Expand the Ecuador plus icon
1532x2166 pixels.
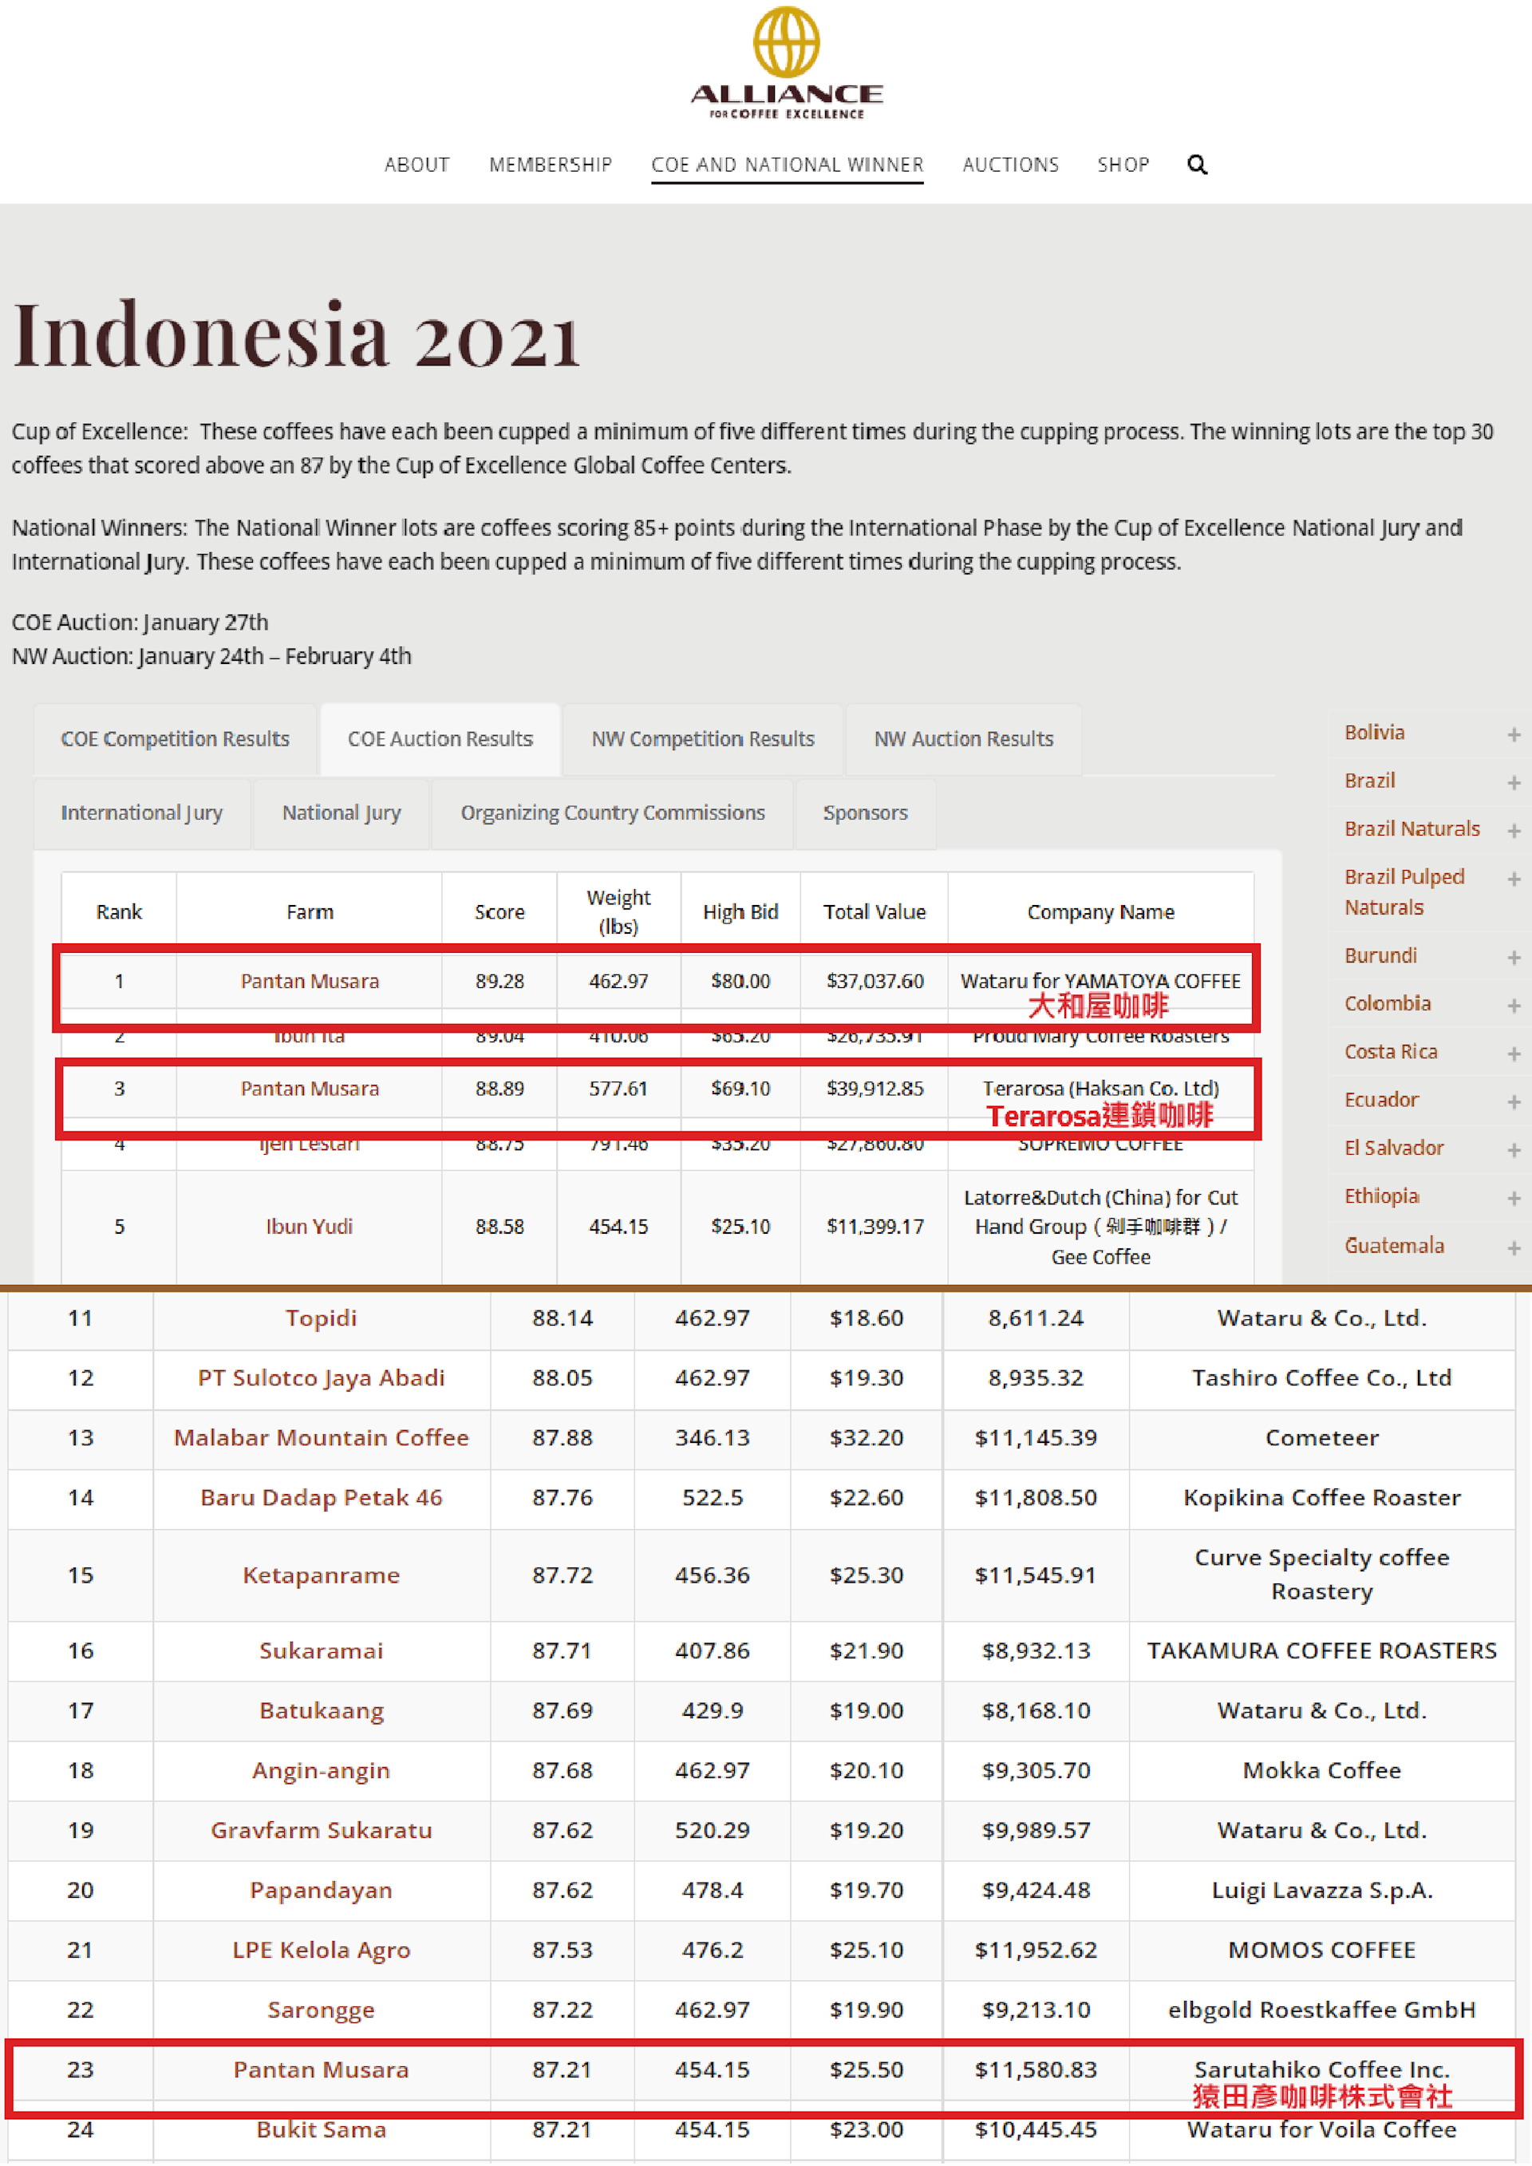click(x=1513, y=1101)
